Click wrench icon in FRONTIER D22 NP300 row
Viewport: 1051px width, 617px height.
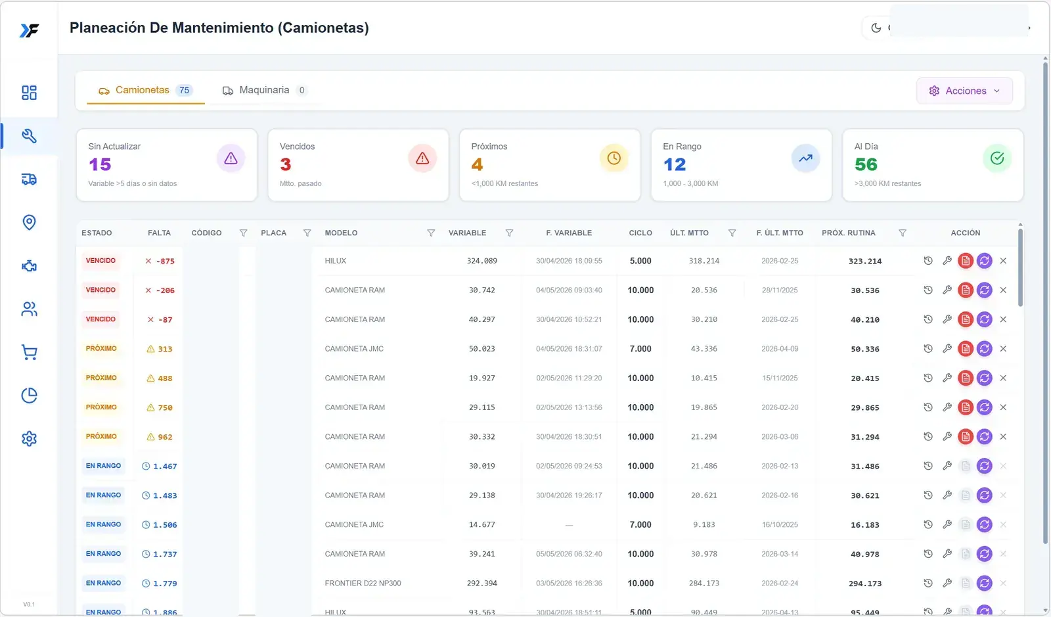point(947,583)
